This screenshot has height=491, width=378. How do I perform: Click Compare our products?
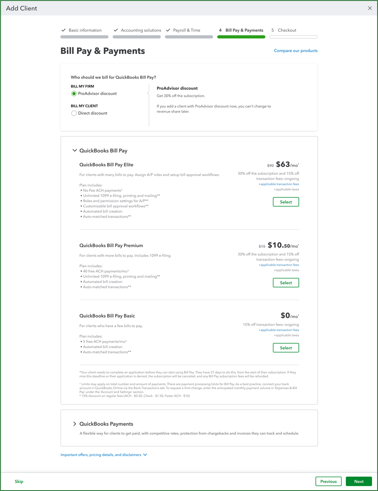tap(295, 51)
